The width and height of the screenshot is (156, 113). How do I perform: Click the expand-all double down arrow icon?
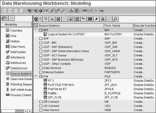[x=46, y=19]
